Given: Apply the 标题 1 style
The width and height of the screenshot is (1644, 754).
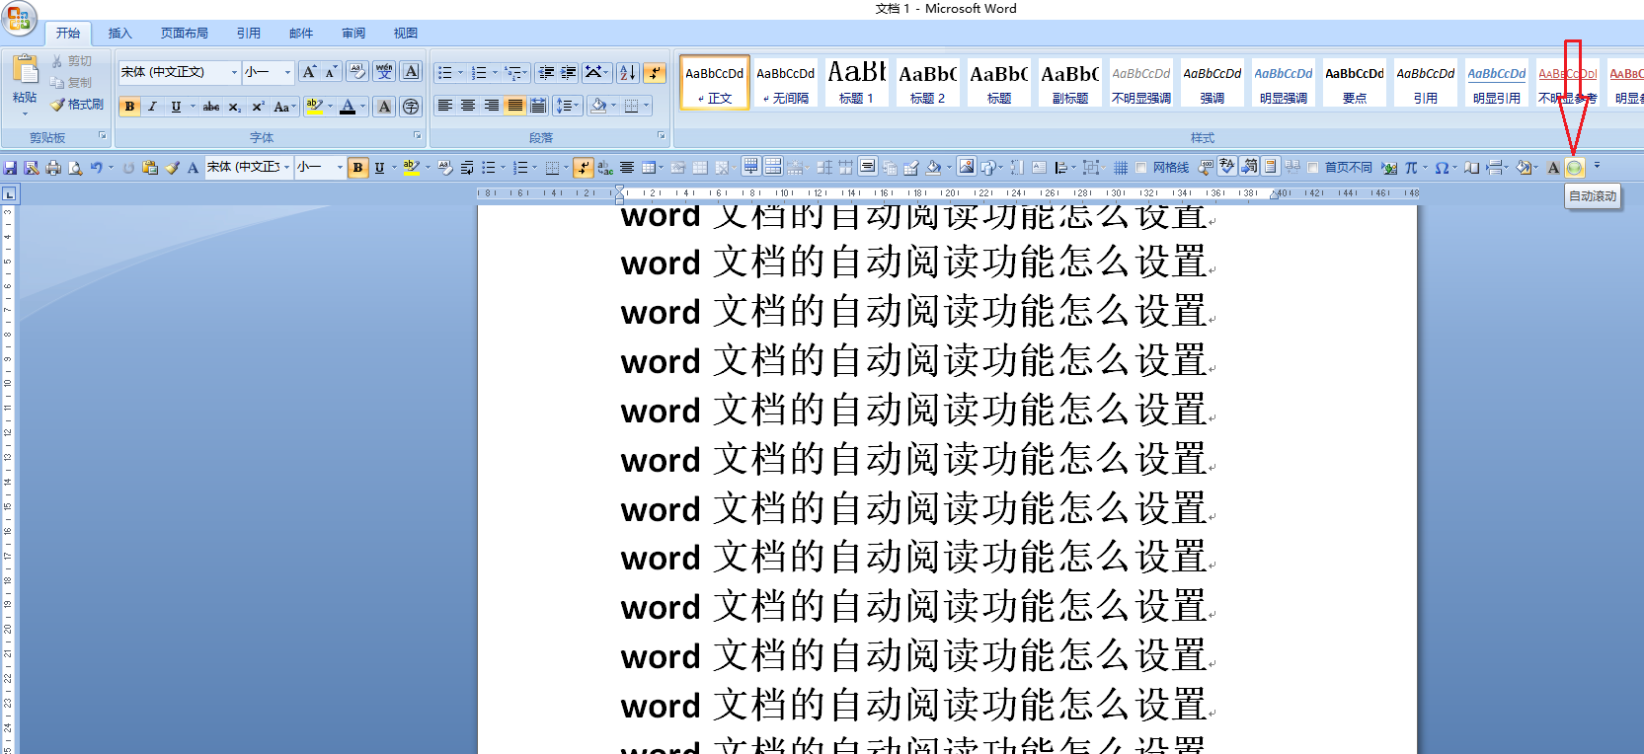Looking at the screenshot, I should click(x=857, y=82).
